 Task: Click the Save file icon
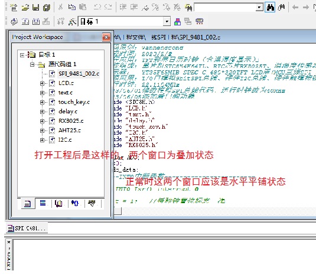coord(36,8)
